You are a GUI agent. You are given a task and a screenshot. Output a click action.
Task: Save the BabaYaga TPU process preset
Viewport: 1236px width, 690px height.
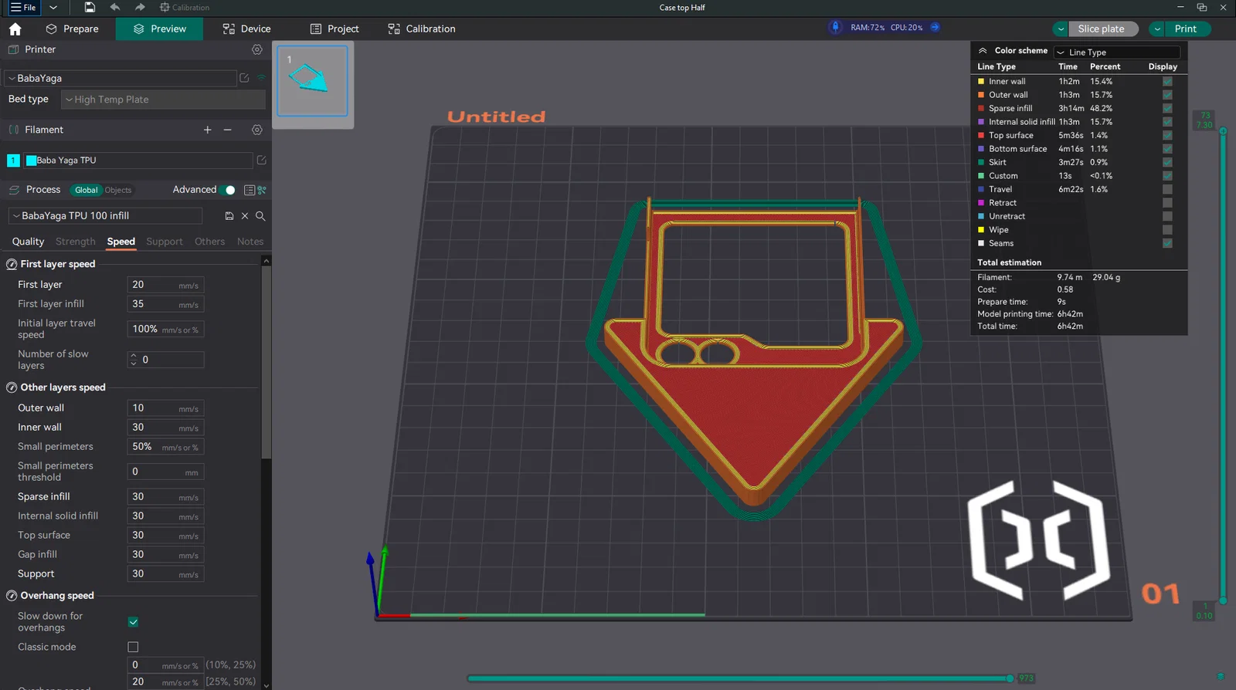click(x=229, y=216)
